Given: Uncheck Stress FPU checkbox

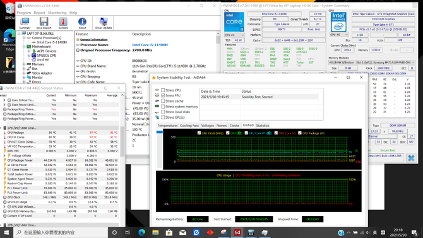Looking at the screenshot, I should (163, 95).
